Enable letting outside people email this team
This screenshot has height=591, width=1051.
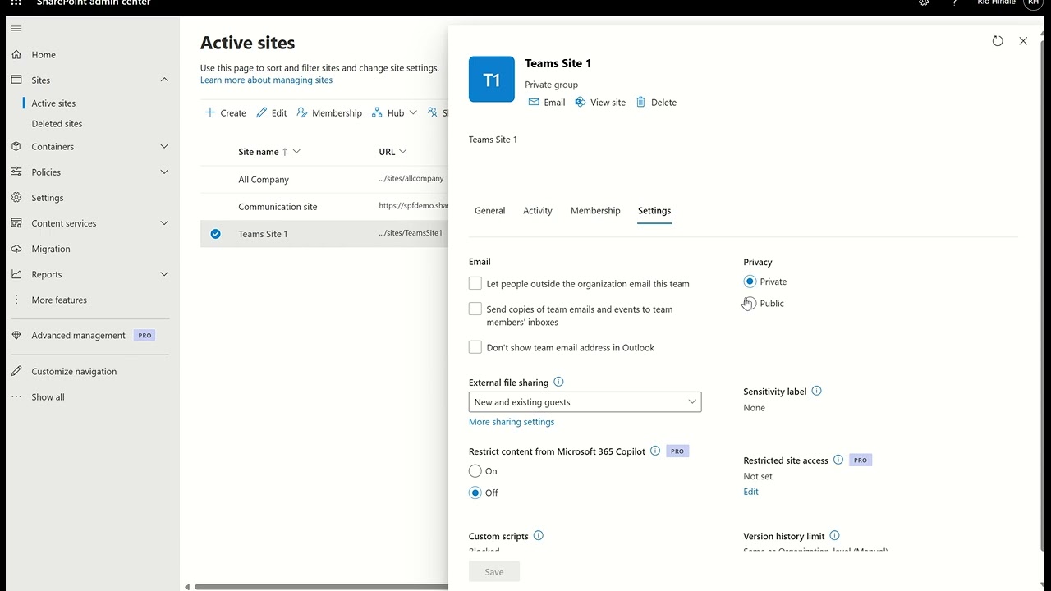pyautogui.click(x=475, y=283)
